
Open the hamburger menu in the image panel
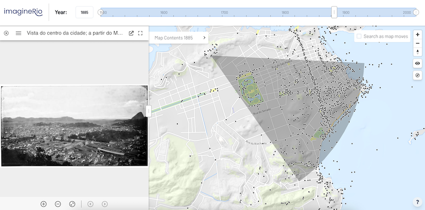point(19,33)
